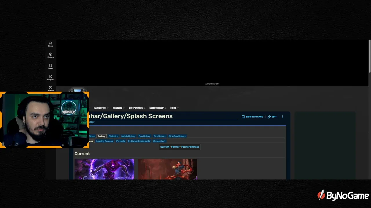The height and width of the screenshot is (208, 371).
Task: Switch to the Ban History tab
Action: [x=144, y=136]
